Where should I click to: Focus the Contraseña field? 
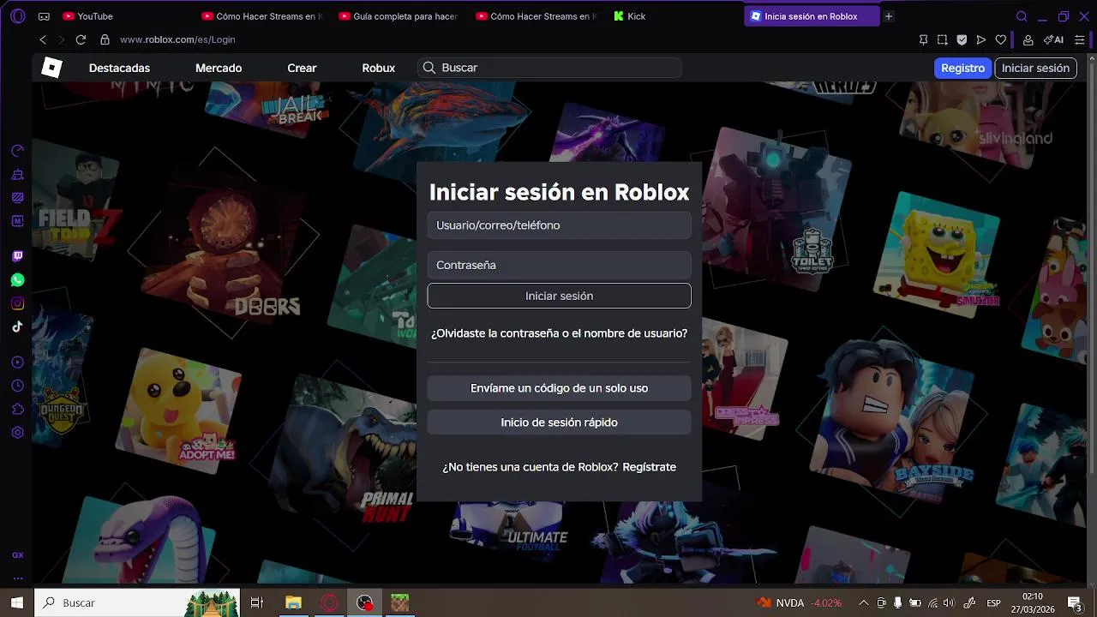559,265
